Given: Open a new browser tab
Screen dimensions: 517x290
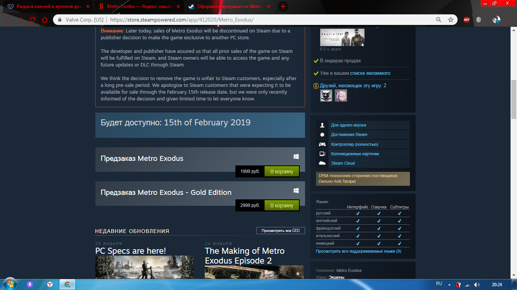Looking at the screenshot, I should coord(283,6).
